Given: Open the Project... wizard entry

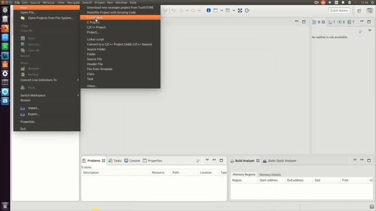Looking at the screenshot, I should pyautogui.click(x=93, y=32).
